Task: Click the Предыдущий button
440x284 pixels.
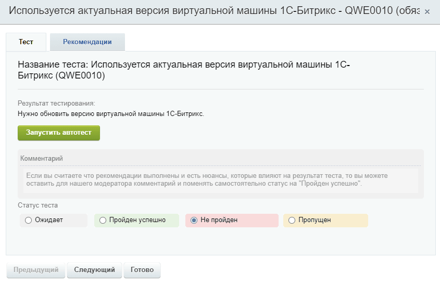Action: pyautogui.click(x=36, y=270)
